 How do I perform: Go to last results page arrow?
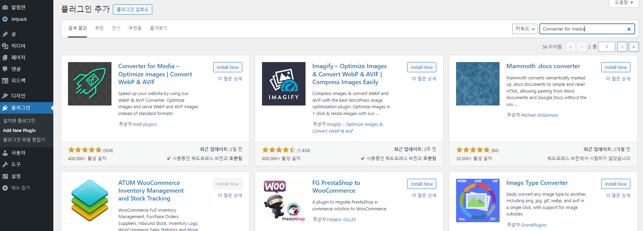click(x=634, y=47)
